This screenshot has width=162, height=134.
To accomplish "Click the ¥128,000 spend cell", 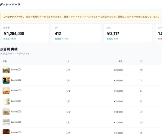I will (118, 122).
